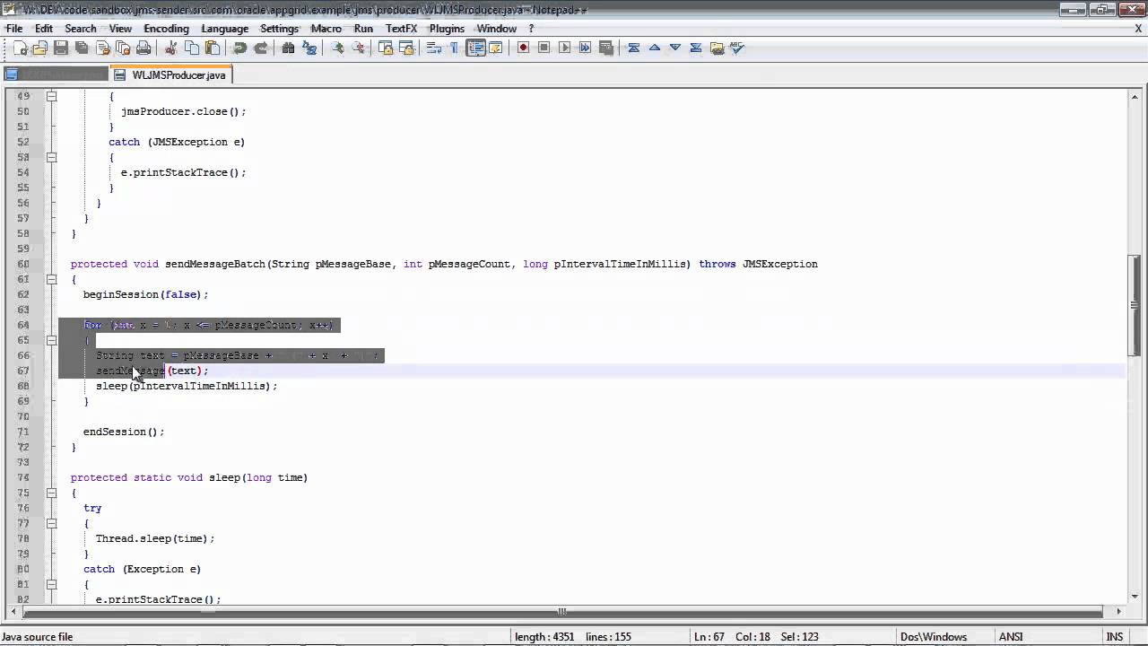Open the Run menu
The height and width of the screenshot is (646, 1148).
pos(363,28)
